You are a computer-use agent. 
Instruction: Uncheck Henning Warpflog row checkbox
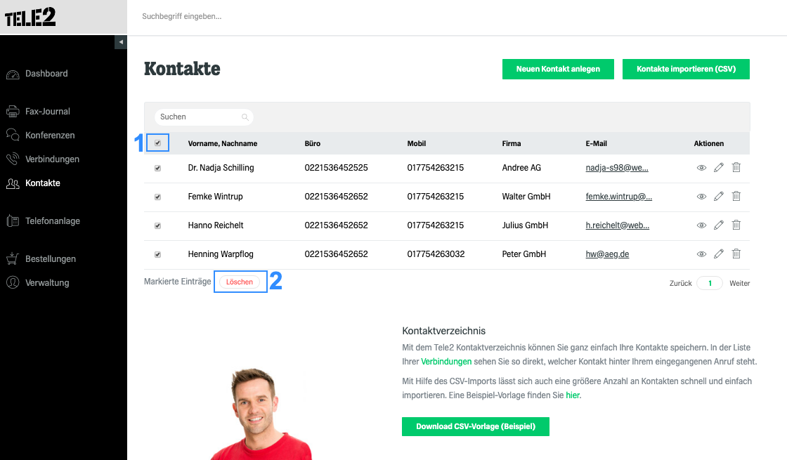(157, 254)
